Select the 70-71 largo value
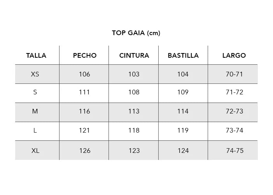 tap(234, 74)
